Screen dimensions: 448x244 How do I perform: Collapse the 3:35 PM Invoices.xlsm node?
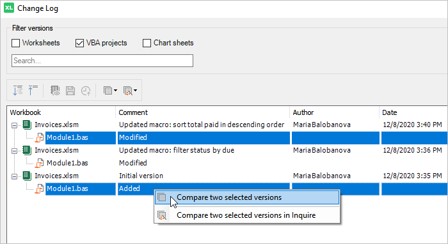tap(14, 176)
